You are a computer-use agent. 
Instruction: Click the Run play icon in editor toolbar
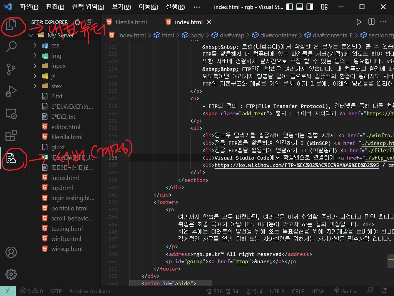359,22
